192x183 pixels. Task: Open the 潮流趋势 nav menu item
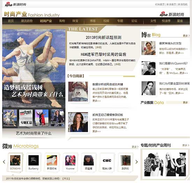pos(27,21)
